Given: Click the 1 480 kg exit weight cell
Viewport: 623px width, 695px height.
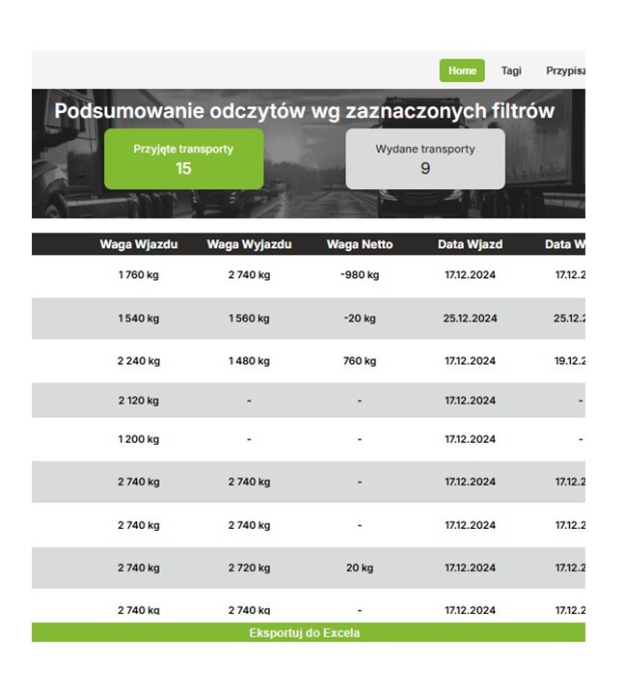Looking at the screenshot, I should 249,361.
